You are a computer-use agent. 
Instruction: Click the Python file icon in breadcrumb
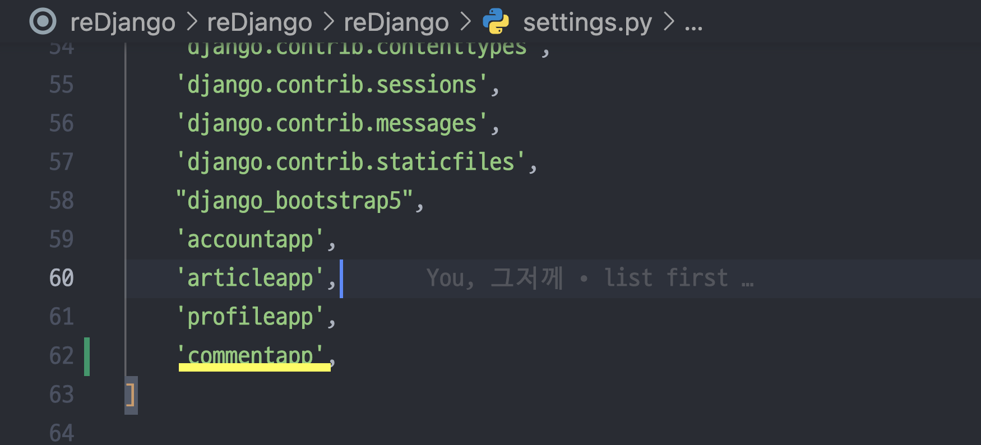tap(496, 22)
